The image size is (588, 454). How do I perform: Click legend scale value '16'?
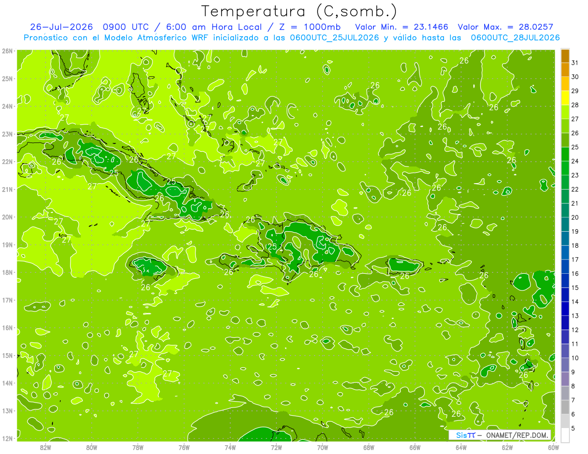[x=575, y=274]
